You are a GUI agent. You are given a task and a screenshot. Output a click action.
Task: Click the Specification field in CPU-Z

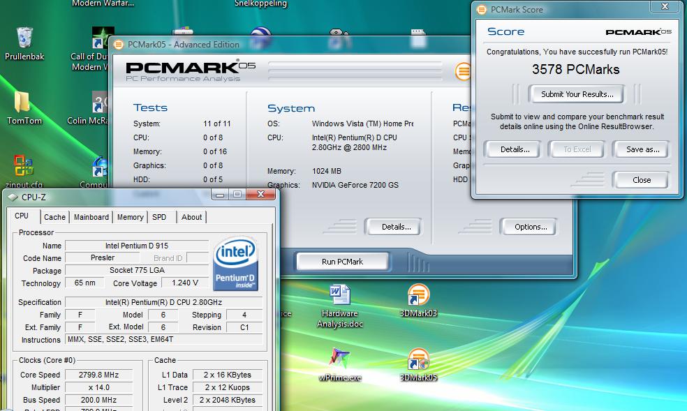(x=163, y=302)
